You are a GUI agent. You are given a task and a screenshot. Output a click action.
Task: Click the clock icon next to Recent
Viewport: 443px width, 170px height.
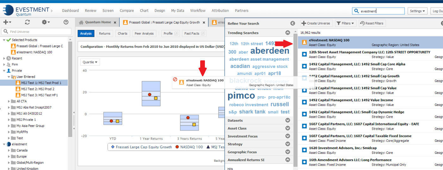(9, 58)
